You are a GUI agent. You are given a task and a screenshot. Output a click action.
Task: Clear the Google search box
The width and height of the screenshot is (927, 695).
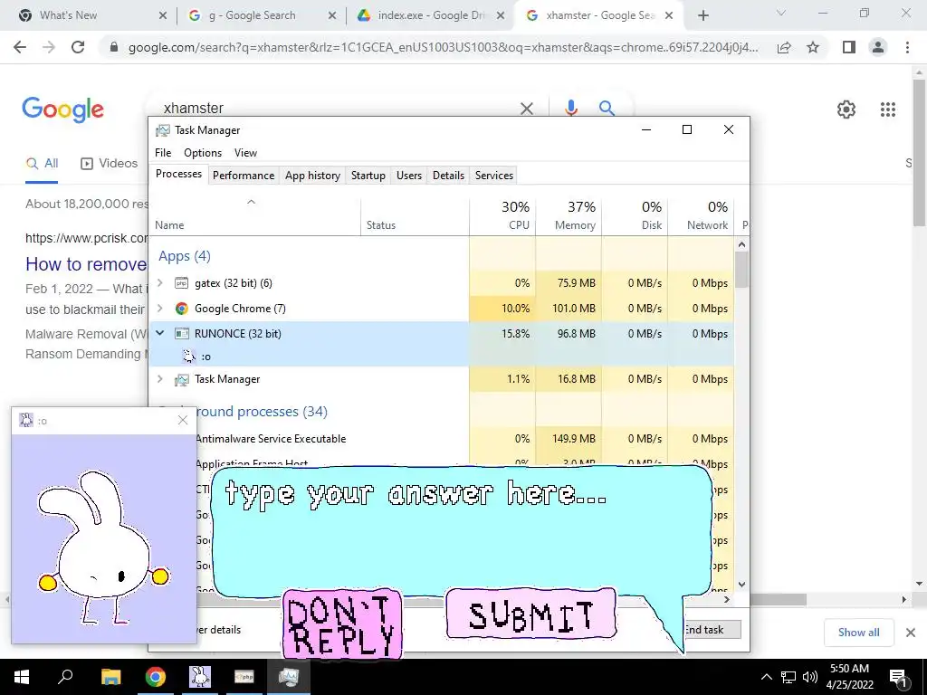(x=526, y=109)
